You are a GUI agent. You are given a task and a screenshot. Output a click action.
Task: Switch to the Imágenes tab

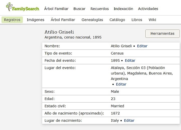(35, 20)
